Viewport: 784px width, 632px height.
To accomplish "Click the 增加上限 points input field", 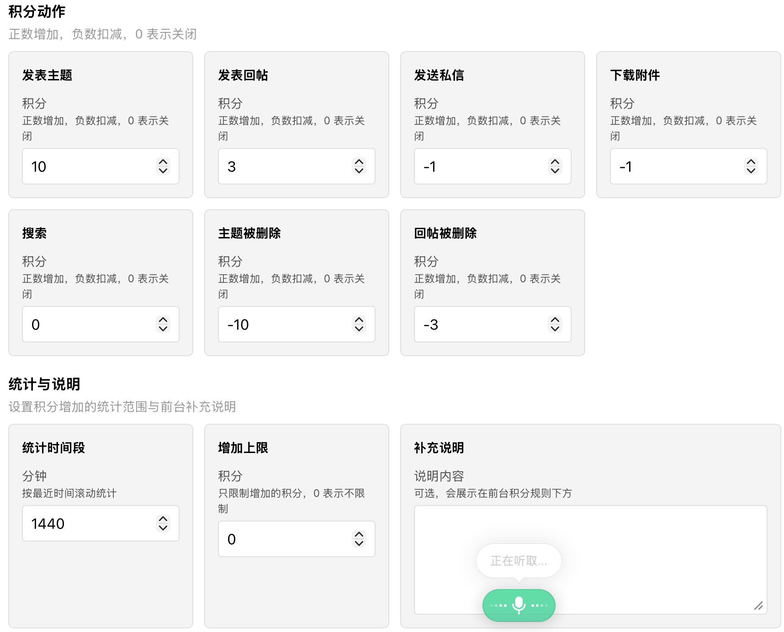I will (x=297, y=539).
